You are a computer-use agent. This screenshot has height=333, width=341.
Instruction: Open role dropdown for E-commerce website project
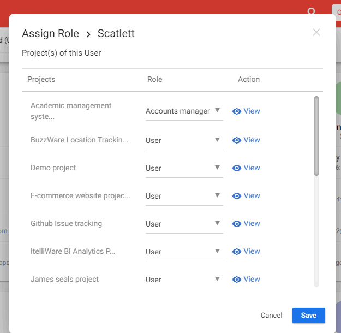tap(184, 196)
